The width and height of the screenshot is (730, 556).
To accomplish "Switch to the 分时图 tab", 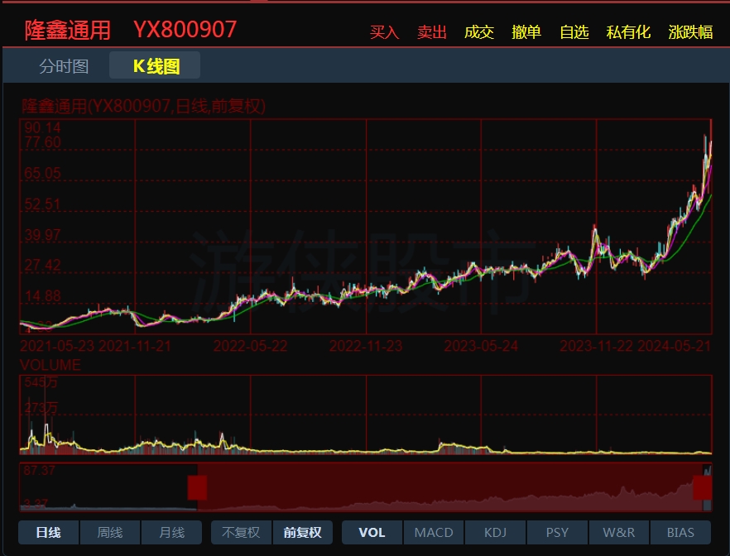I will pyautogui.click(x=64, y=66).
